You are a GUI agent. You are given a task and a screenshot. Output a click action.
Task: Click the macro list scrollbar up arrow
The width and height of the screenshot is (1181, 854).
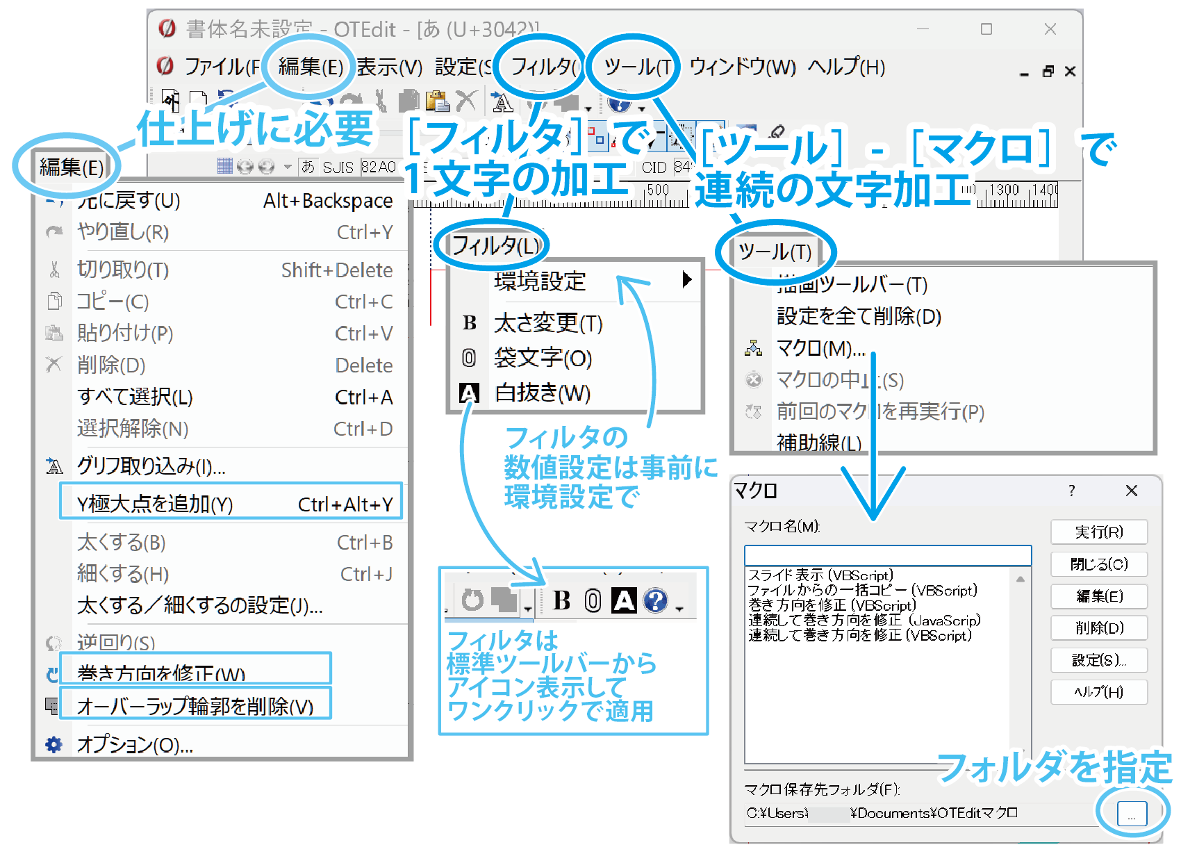point(1020,579)
